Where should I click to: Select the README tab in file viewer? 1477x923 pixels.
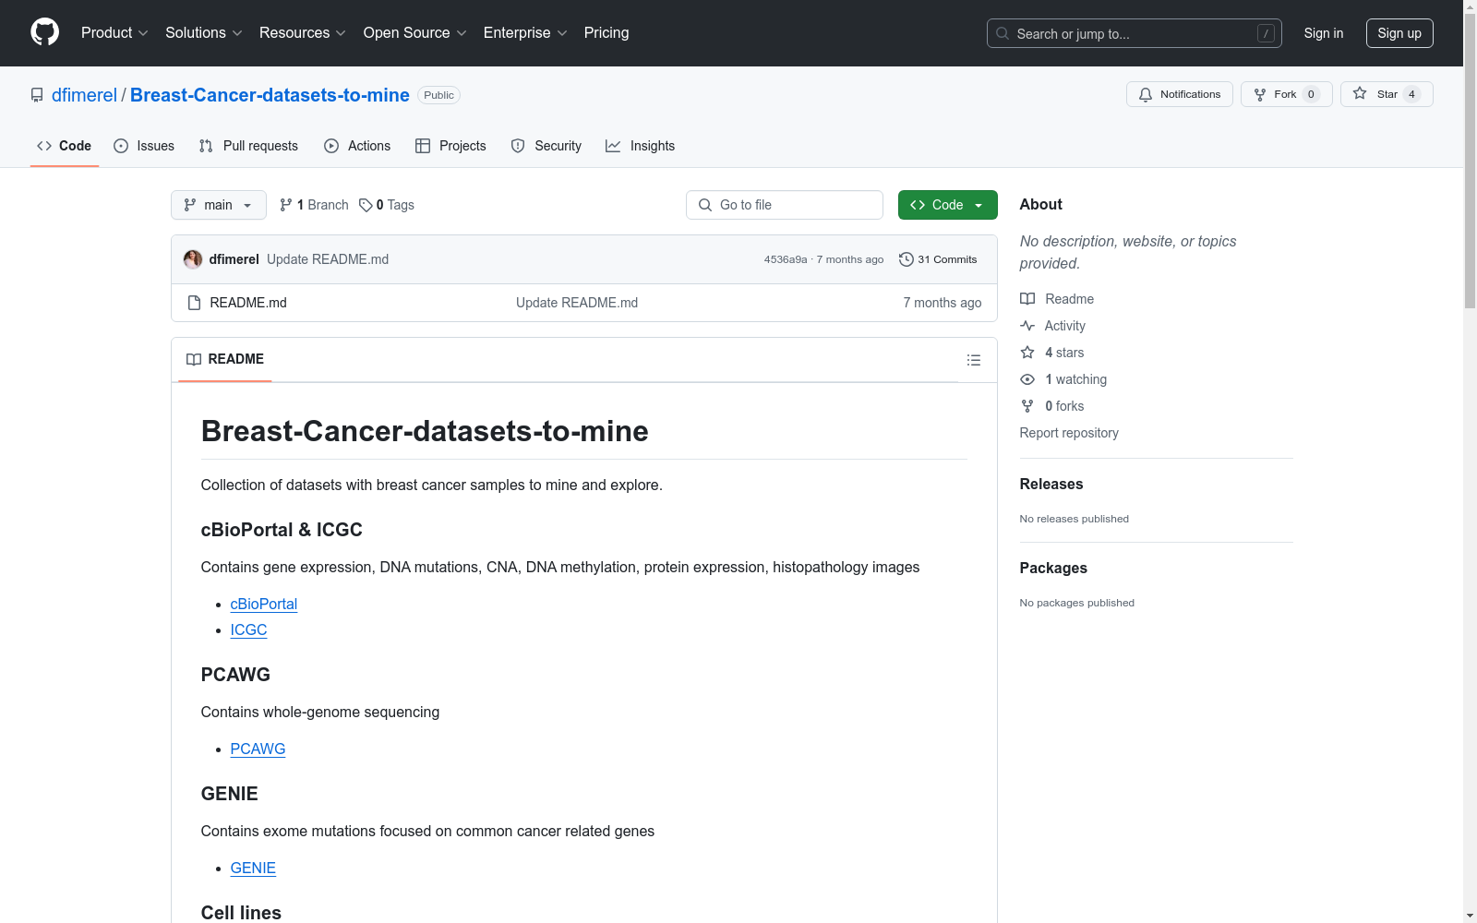coord(224,359)
